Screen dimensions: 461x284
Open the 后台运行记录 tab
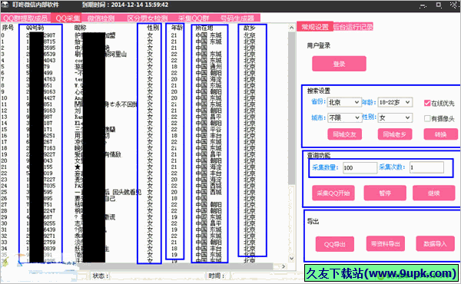(x=353, y=27)
